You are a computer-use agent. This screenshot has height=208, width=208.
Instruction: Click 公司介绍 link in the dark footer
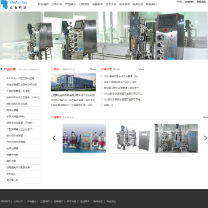(x=18, y=202)
